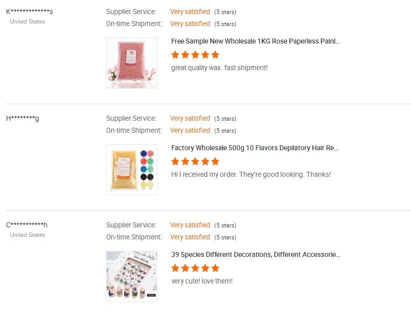Select reviewer name H********g

pyautogui.click(x=23, y=118)
